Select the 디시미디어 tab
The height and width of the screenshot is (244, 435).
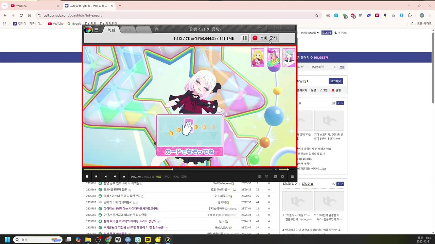pyautogui.click(x=290, y=184)
